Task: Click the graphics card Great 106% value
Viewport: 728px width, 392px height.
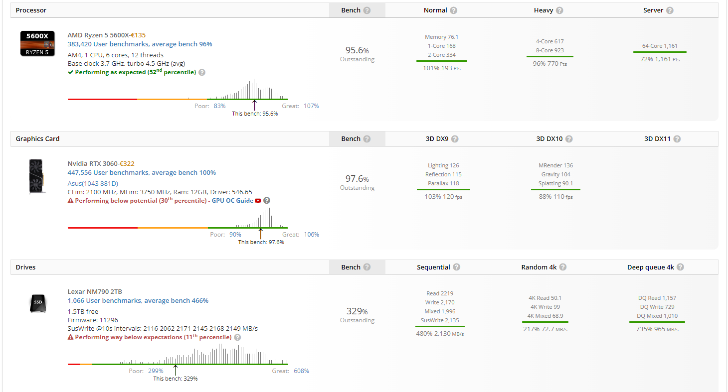Action: coord(311,235)
